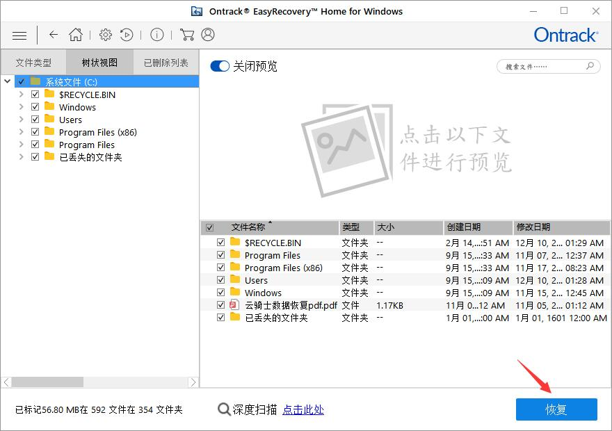Sort by 创建日期 column header

[478, 227]
